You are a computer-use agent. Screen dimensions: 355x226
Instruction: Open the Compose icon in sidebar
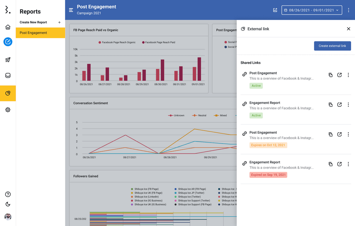point(8,42)
